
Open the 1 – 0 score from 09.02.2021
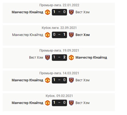point(59,103)
